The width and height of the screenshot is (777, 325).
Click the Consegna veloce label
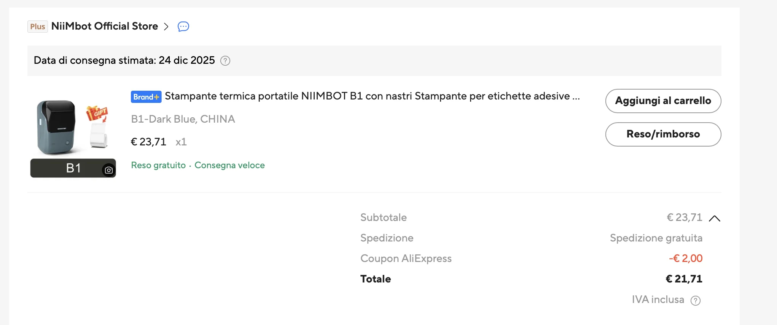click(x=229, y=165)
